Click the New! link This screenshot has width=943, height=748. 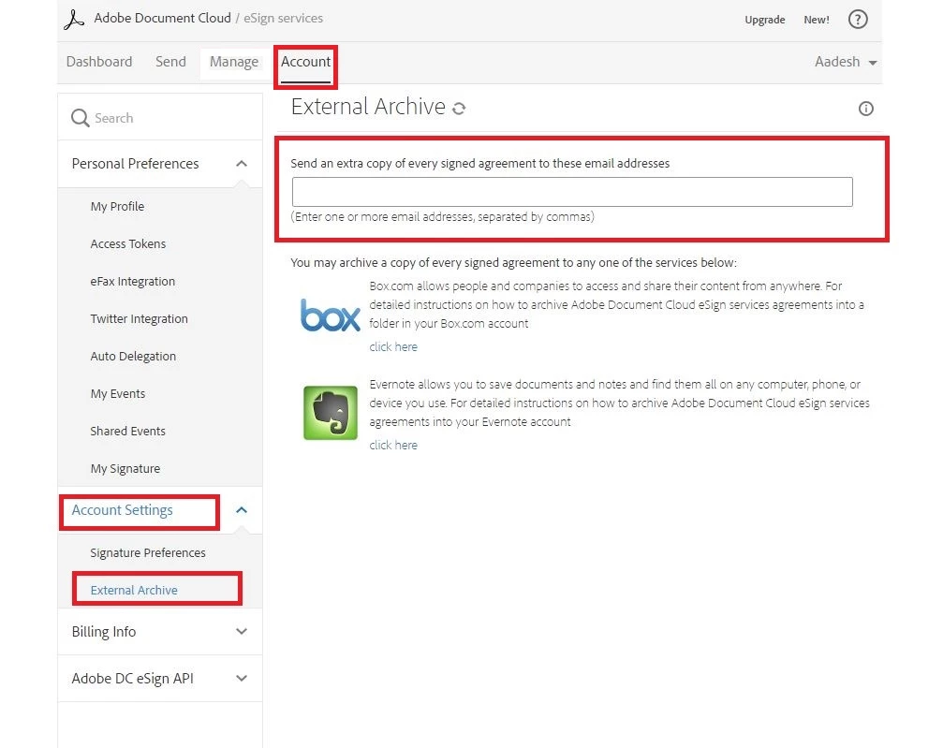coord(816,20)
